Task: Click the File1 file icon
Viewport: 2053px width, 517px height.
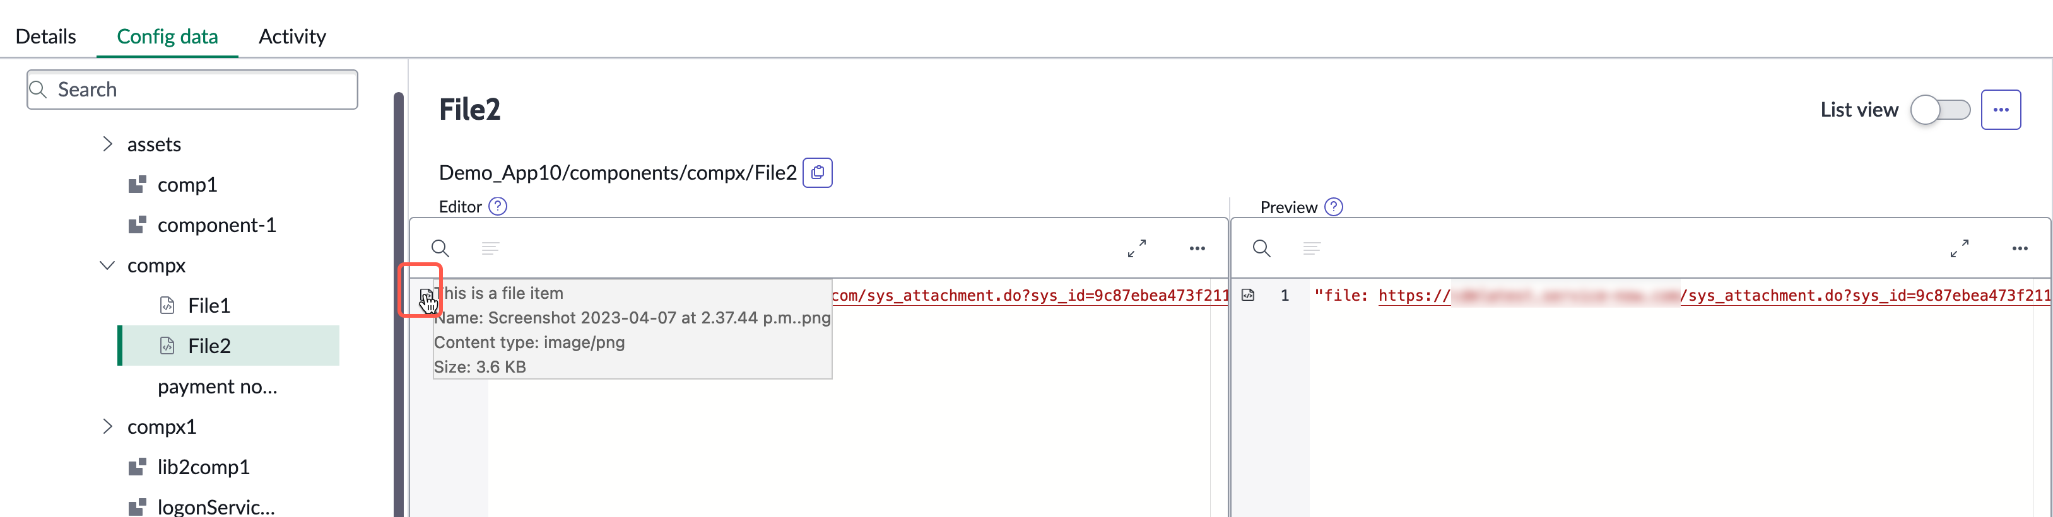Action: pos(167,305)
